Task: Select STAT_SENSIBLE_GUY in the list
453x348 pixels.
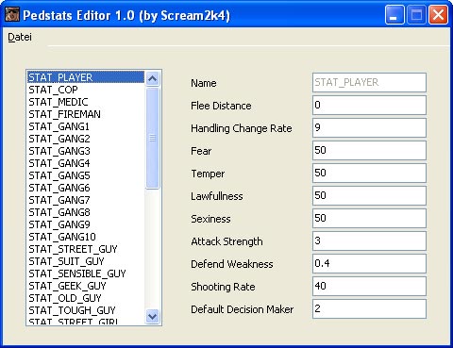Action: click(x=86, y=273)
